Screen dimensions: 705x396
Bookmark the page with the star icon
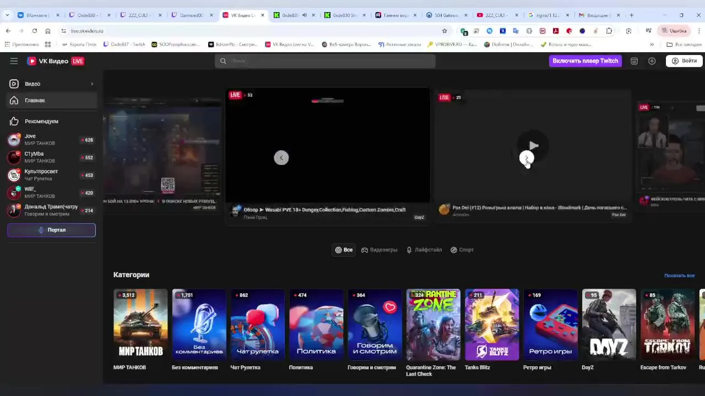(x=444, y=31)
